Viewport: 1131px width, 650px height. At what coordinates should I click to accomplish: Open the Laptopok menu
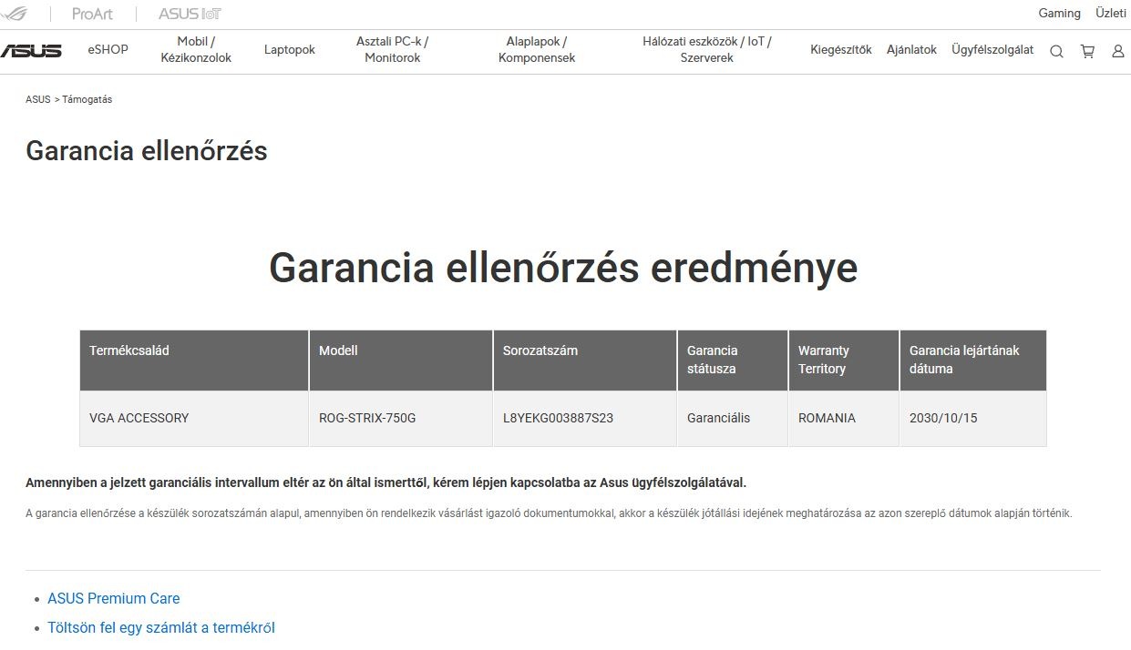pos(290,49)
